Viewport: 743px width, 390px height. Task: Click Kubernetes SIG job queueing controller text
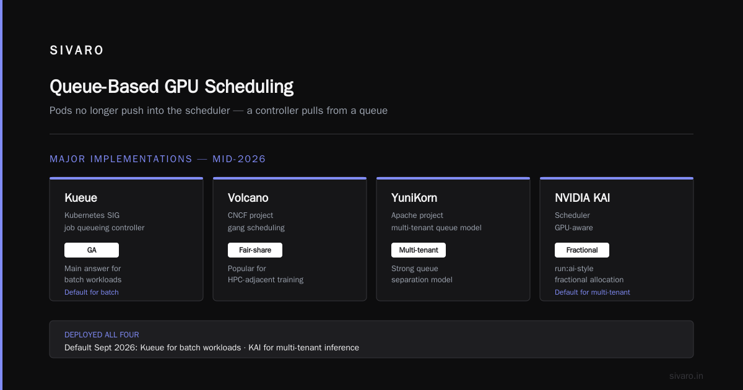(105, 222)
